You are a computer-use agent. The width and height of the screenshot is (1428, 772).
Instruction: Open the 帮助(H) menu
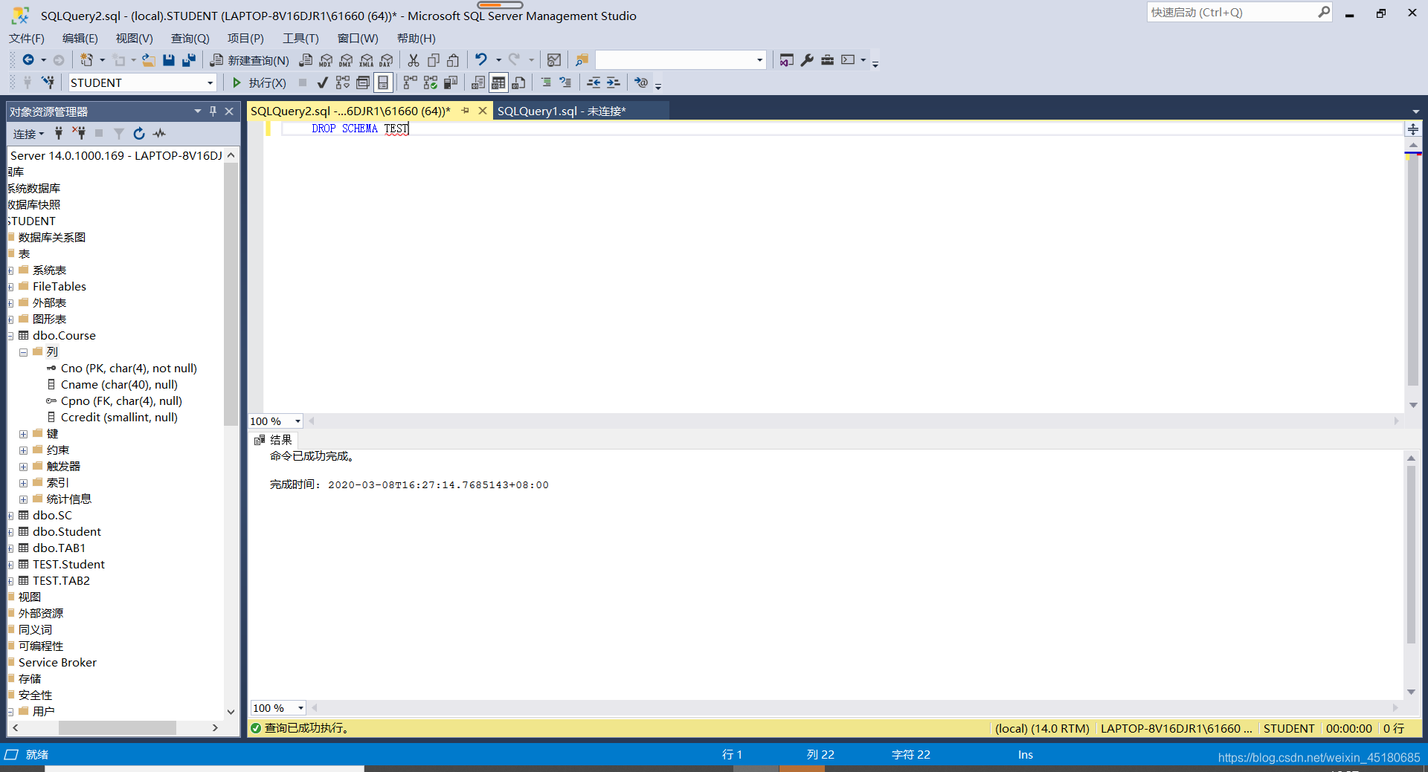pyautogui.click(x=416, y=39)
